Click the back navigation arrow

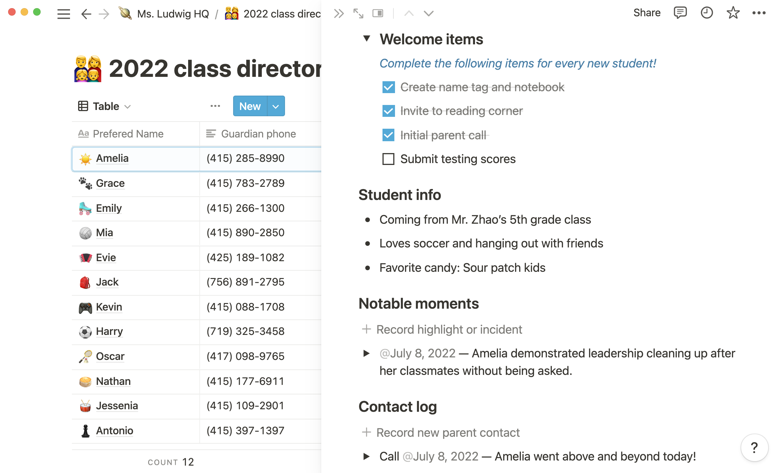pyautogui.click(x=86, y=14)
